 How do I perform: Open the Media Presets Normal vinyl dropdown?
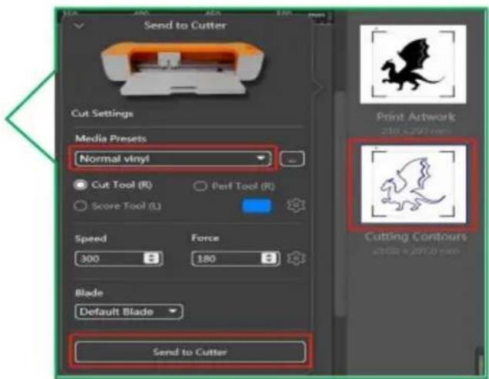(173, 159)
